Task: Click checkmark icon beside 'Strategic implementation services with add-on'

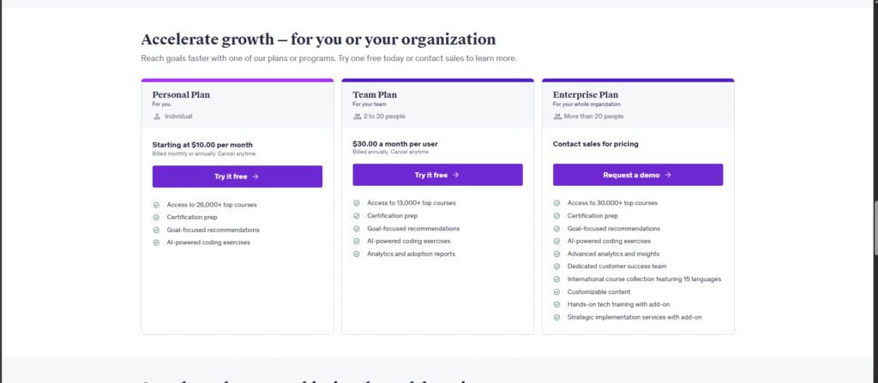Action: 557,317
